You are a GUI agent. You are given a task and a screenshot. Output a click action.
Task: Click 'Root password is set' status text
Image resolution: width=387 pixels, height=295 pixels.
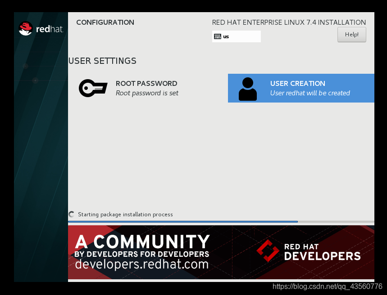click(x=147, y=93)
